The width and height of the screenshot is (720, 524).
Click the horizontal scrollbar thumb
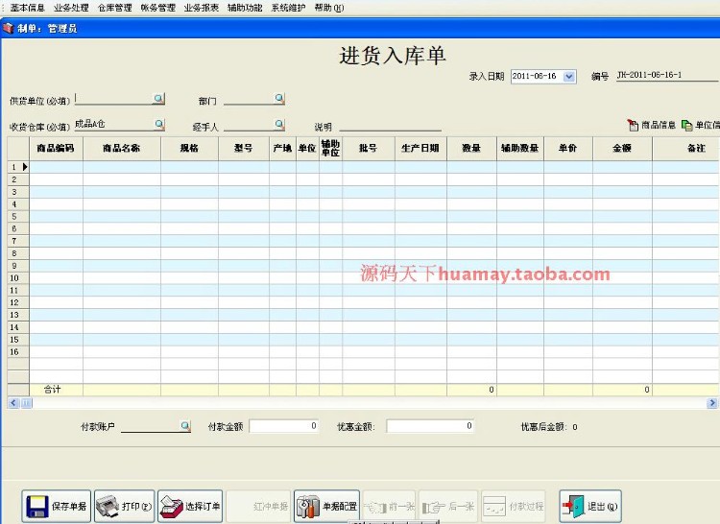[26, 403]
